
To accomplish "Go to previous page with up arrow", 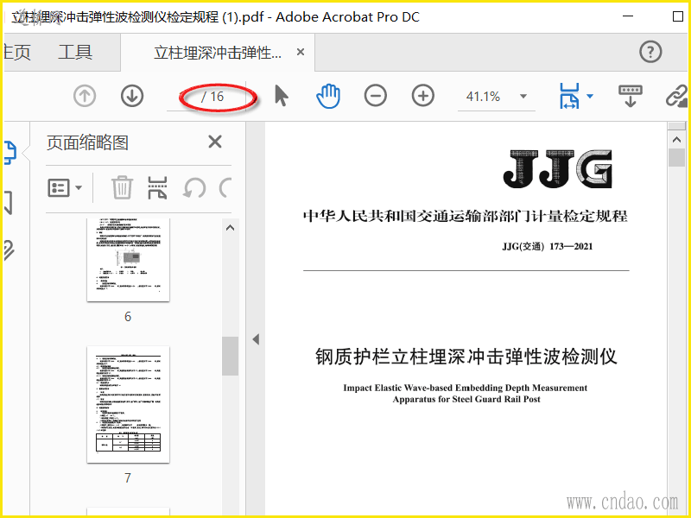I will [x=85, y=96].
